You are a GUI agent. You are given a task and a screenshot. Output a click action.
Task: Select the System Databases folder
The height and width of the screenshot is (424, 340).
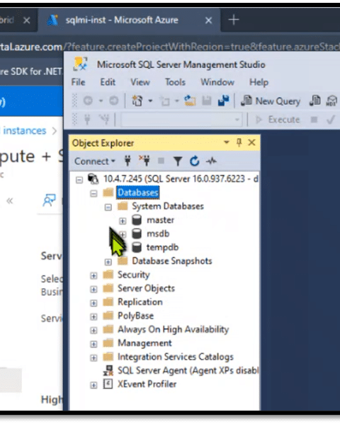click(x=168, y=206)
